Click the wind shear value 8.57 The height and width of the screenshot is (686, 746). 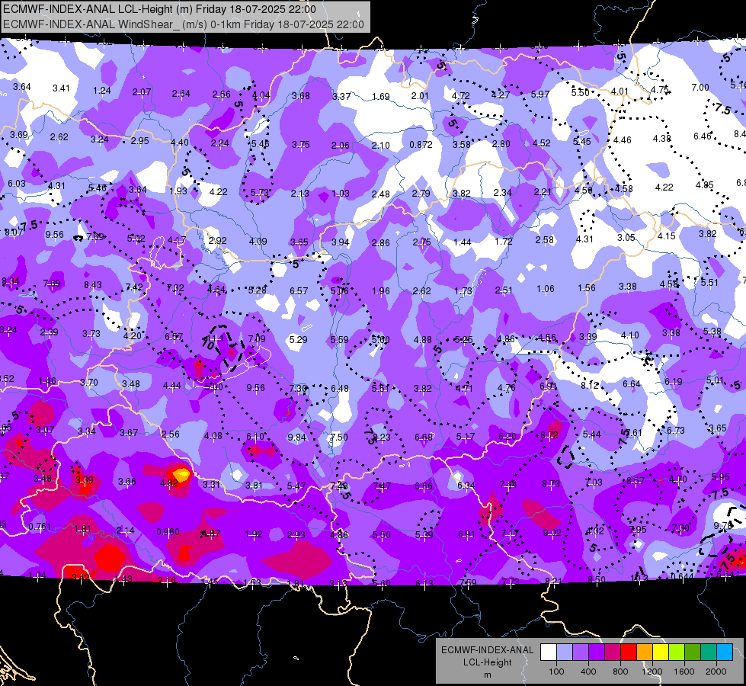[x=636, y=481]
